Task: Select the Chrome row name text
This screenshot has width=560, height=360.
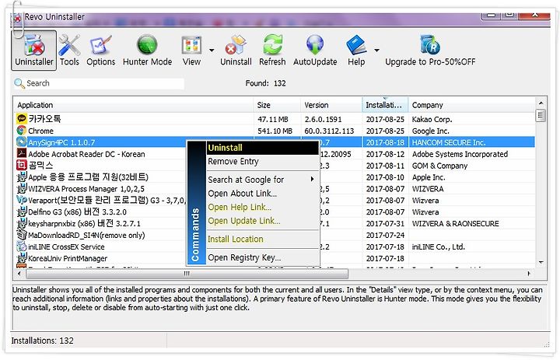Action: point(40,131)
